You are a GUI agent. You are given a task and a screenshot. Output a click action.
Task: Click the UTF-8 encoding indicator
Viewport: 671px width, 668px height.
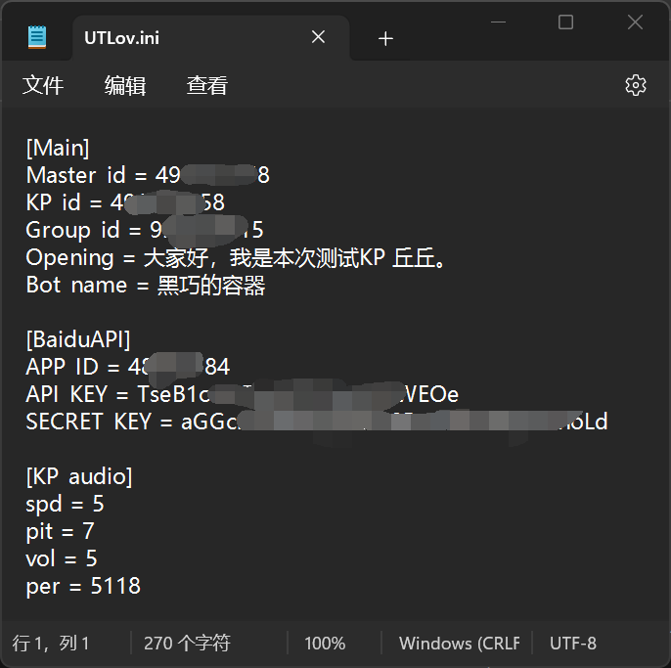[x=573, y=644]
